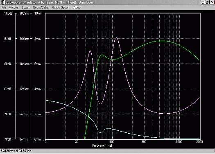Screen dimensions: 215x154
Task: Open the Woofer menu
Action: click(14, 7)
